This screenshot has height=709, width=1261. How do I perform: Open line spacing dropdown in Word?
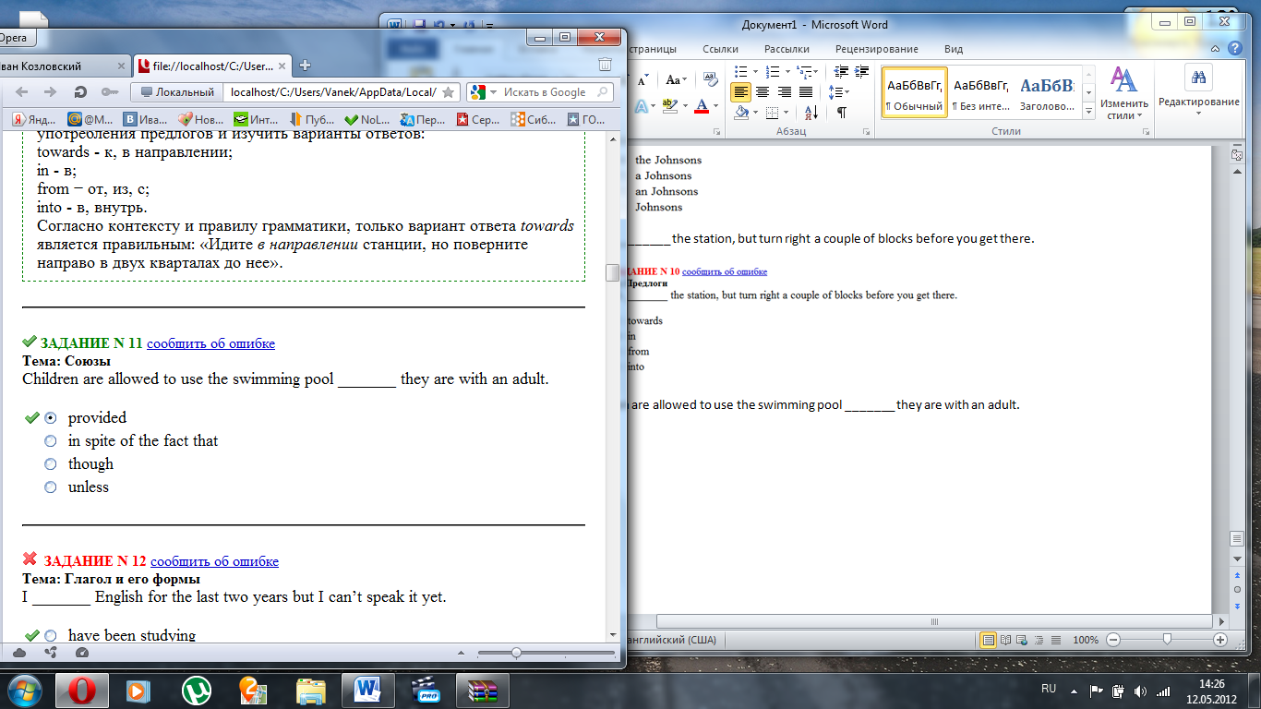[x=840, y=91]
